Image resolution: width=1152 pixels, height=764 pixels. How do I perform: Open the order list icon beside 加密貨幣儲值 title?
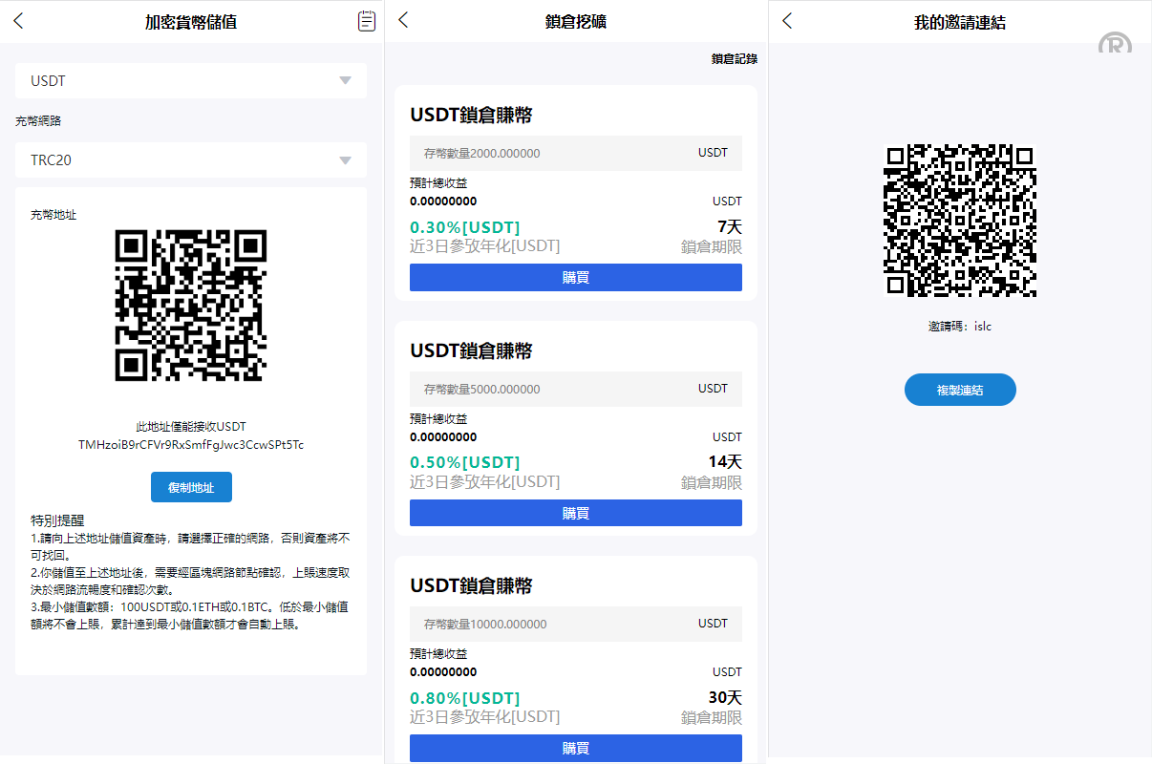pyautogui.click(x=366, y=20)
